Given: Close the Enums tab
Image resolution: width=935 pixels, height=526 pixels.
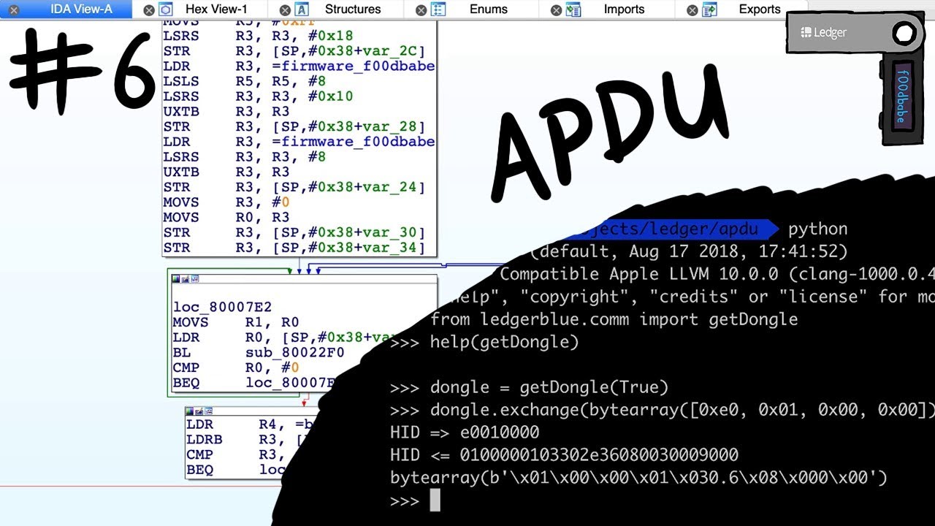Looking at the screenshot, I should [x=421, y=10].
